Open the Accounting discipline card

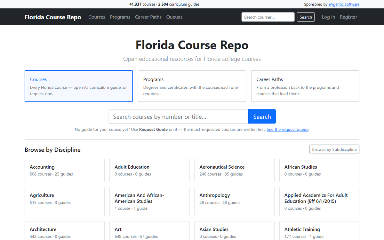click(65, 170)
